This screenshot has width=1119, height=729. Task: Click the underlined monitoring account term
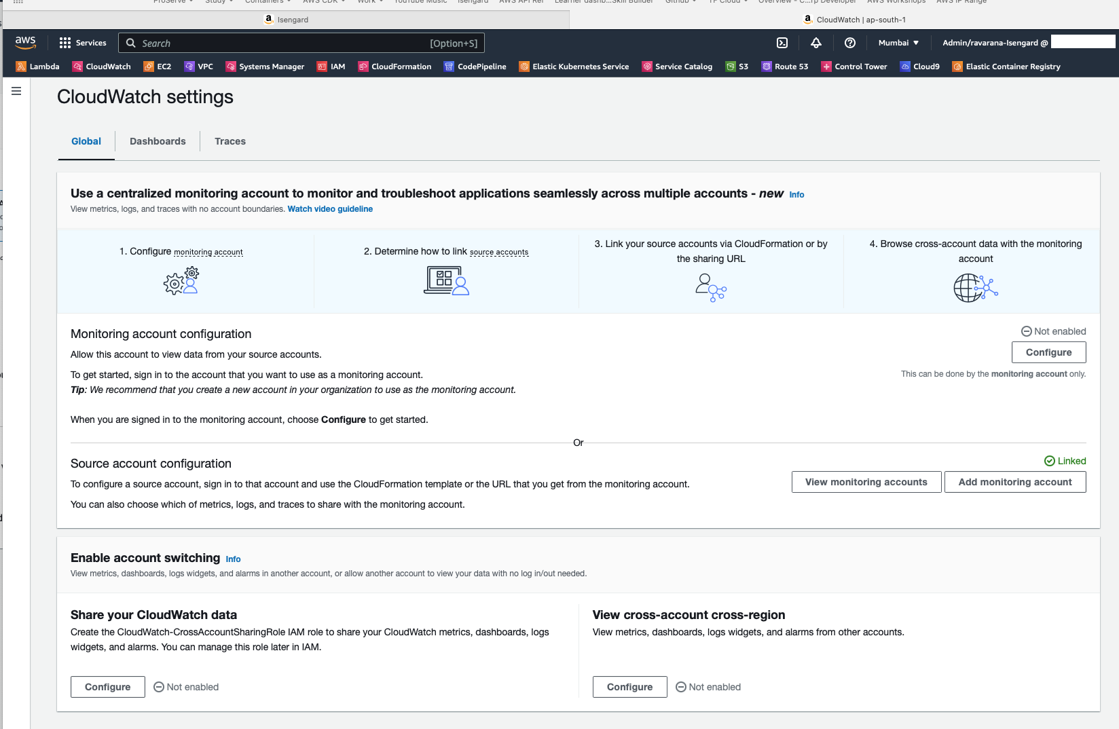pos(208,252)
